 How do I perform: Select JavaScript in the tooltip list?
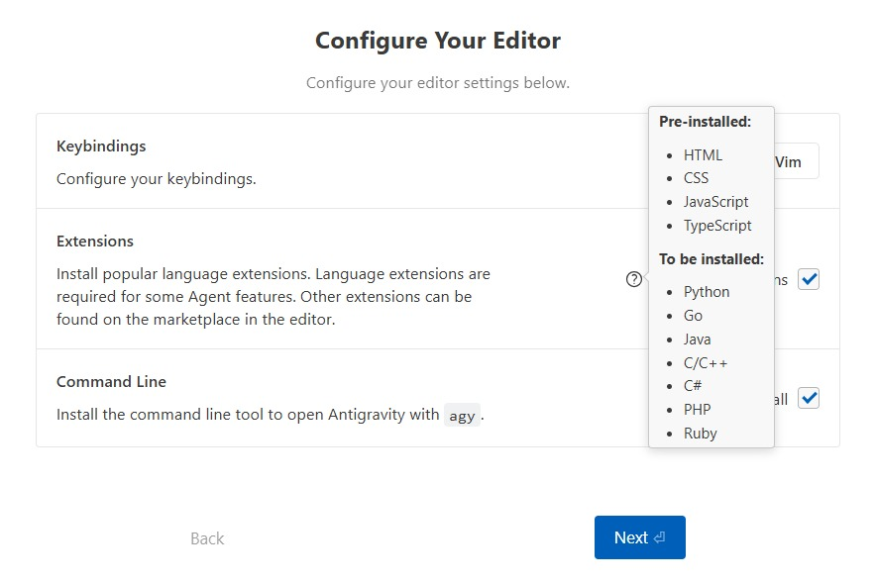pyautogui.click(x=715, y=202)
